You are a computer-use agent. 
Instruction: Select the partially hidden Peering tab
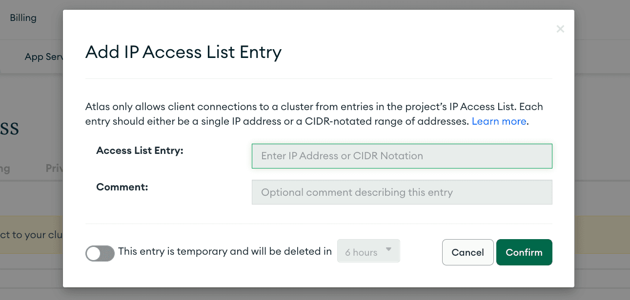(5, 169)
